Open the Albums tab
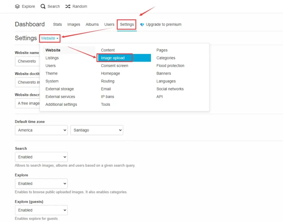This screenshot has width=283, height=222. (92, 25)
